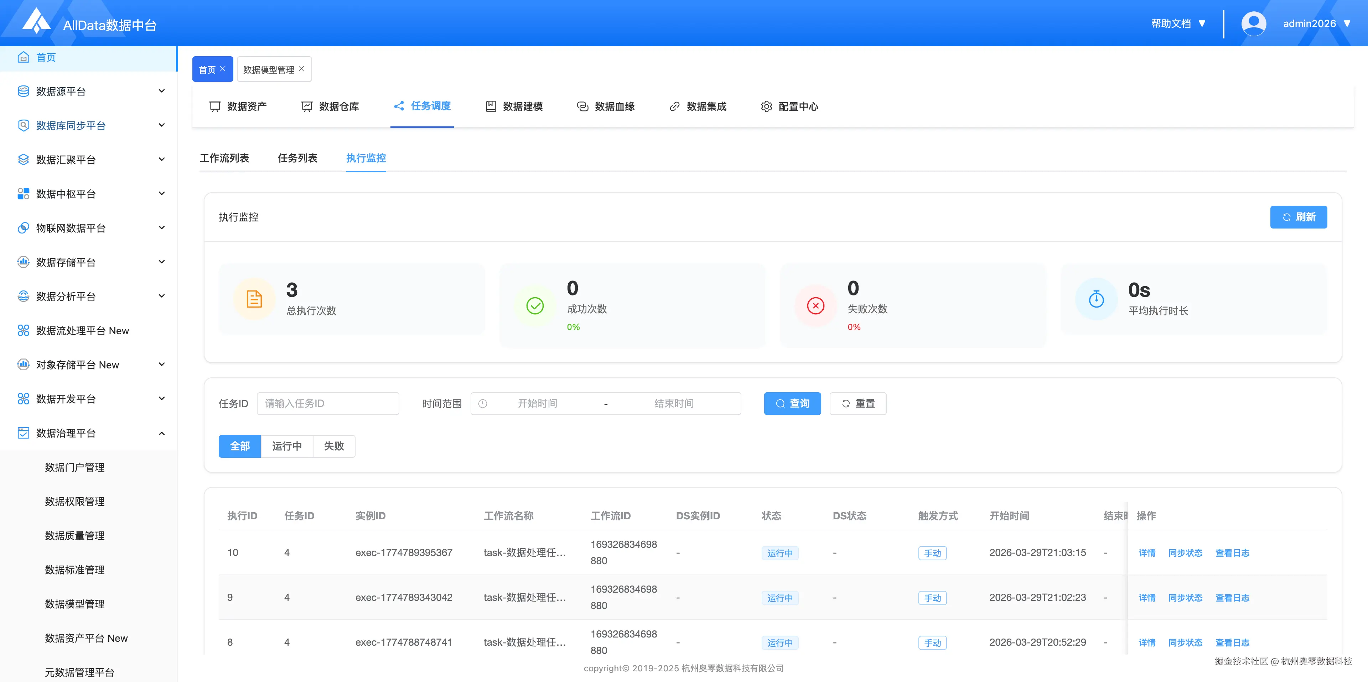Image resolution: width=1368 pixels, height=682 pixels.
Task: Click the total executions document icon
Action: (254, 299)
